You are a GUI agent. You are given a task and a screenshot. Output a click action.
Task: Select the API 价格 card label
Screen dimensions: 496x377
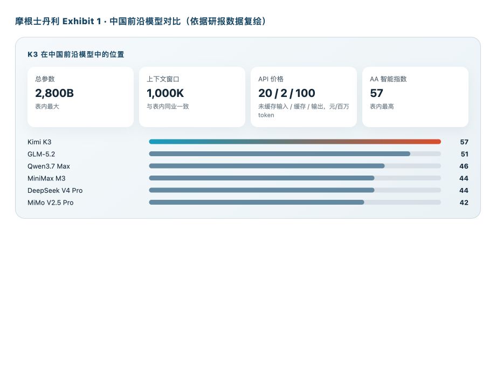pos(271,79)
